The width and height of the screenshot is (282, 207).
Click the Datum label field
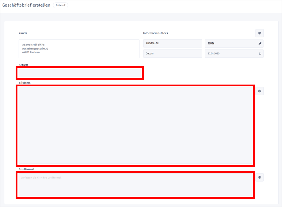(172, 53)
